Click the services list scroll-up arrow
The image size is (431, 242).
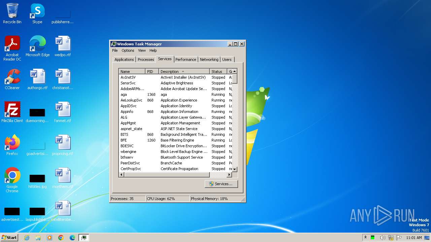click(235, 71)
